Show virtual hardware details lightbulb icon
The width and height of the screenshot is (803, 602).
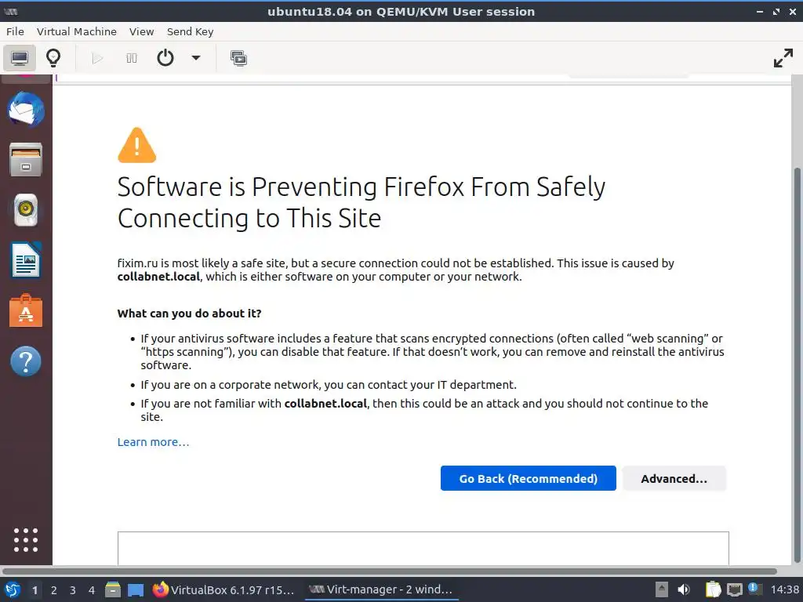click(53, 58)
